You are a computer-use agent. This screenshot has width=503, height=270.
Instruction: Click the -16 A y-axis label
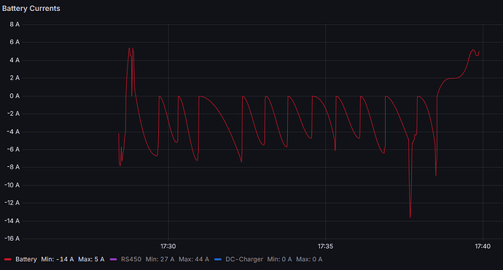12,239
